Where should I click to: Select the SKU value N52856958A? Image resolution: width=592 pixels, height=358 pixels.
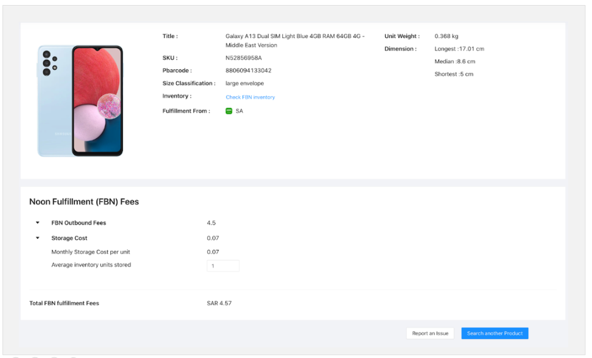pyautogui.click(x=244, y=58)
